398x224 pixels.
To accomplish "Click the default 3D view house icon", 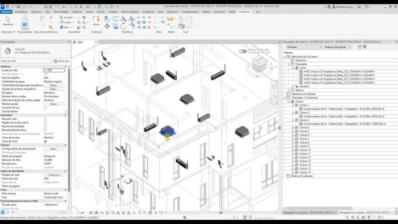I will (87, 7).
